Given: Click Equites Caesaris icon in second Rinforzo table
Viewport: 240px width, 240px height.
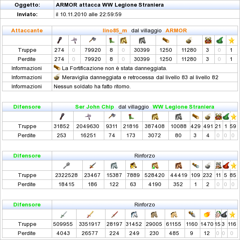Looking at the screenshot, I should pos(174,214).
